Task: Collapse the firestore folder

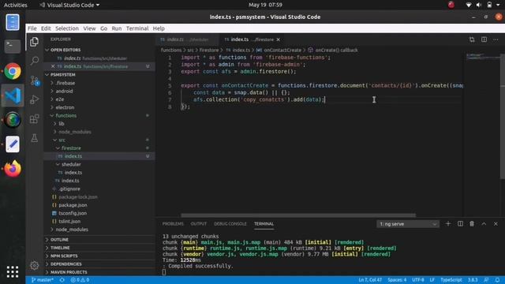Action: 71,148
